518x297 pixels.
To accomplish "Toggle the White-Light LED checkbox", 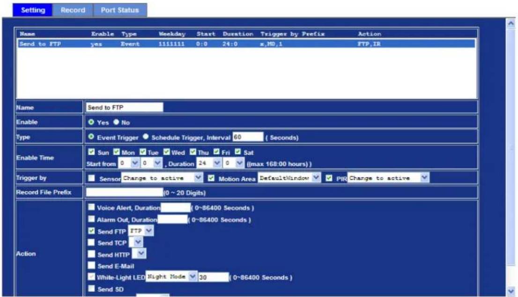I will tap(91, 276).
